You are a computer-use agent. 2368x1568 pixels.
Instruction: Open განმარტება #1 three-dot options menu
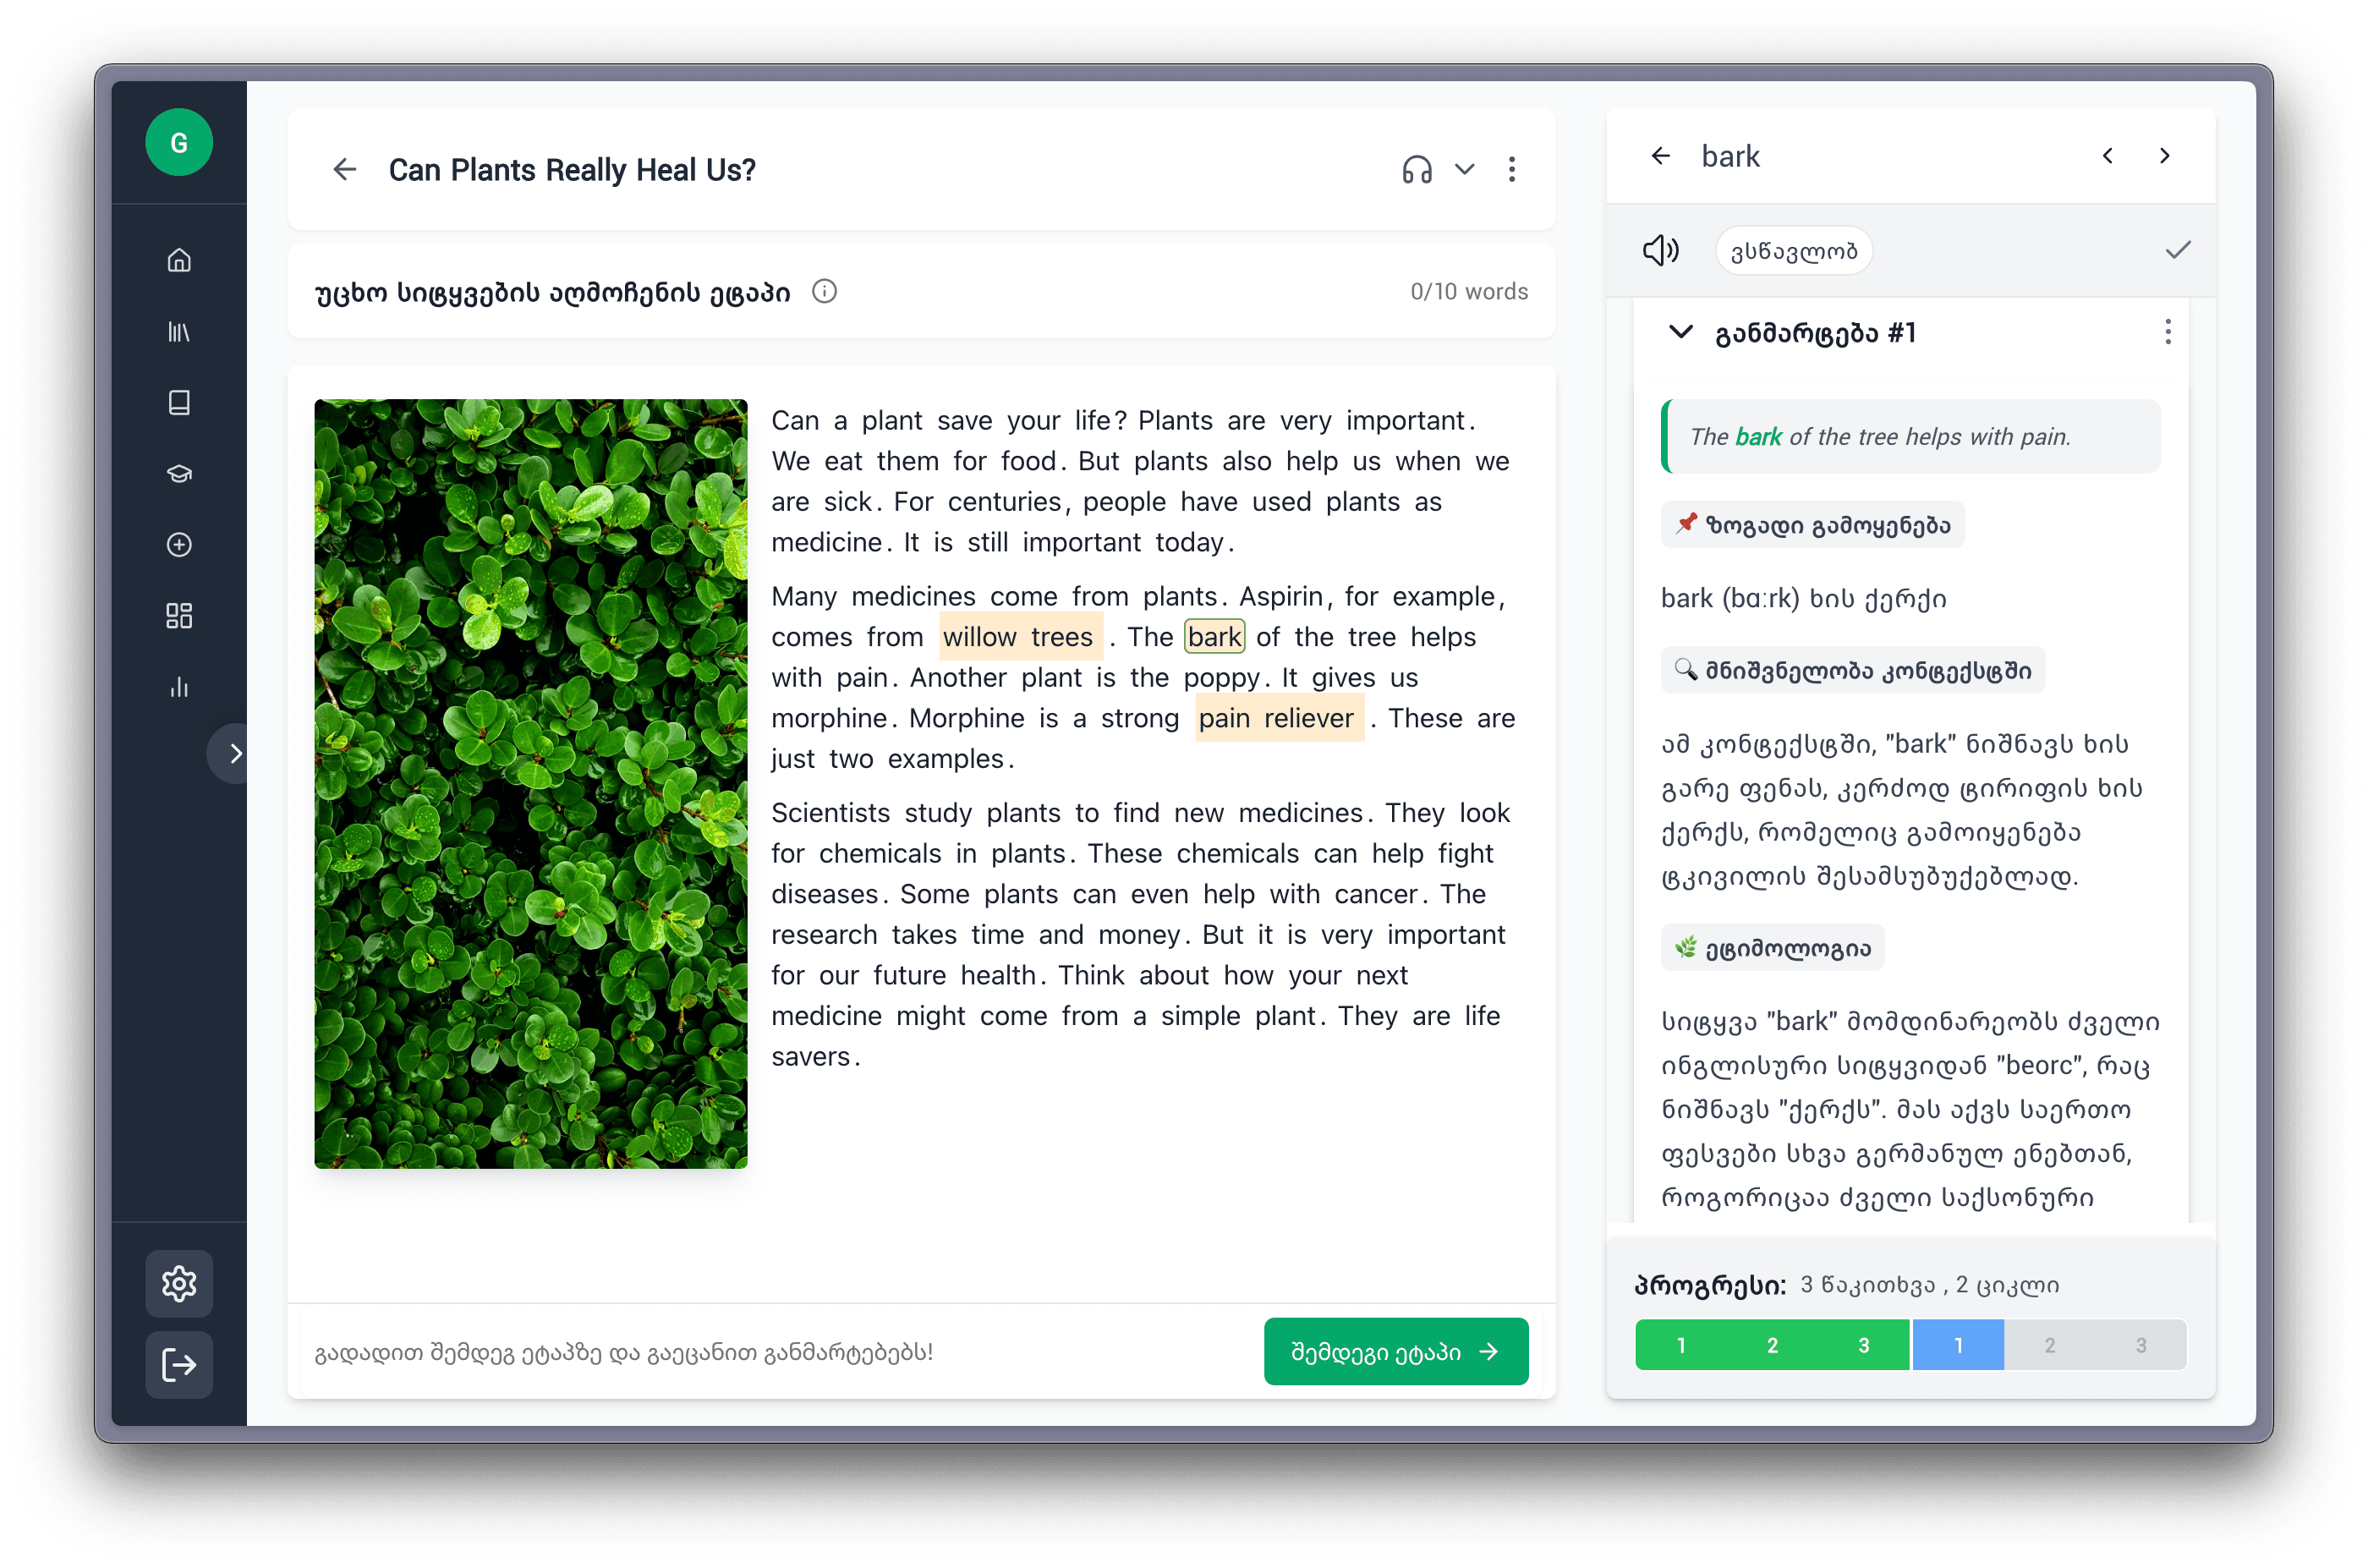coord(2167,332)
